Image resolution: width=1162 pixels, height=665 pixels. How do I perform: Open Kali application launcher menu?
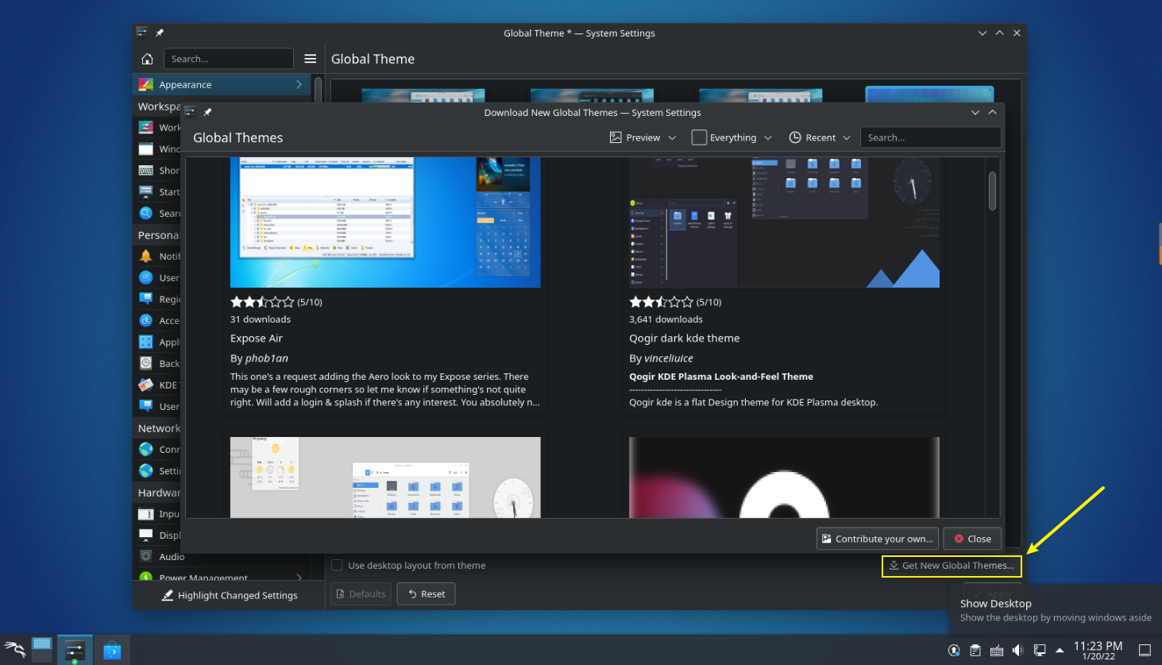pos(14,650)
